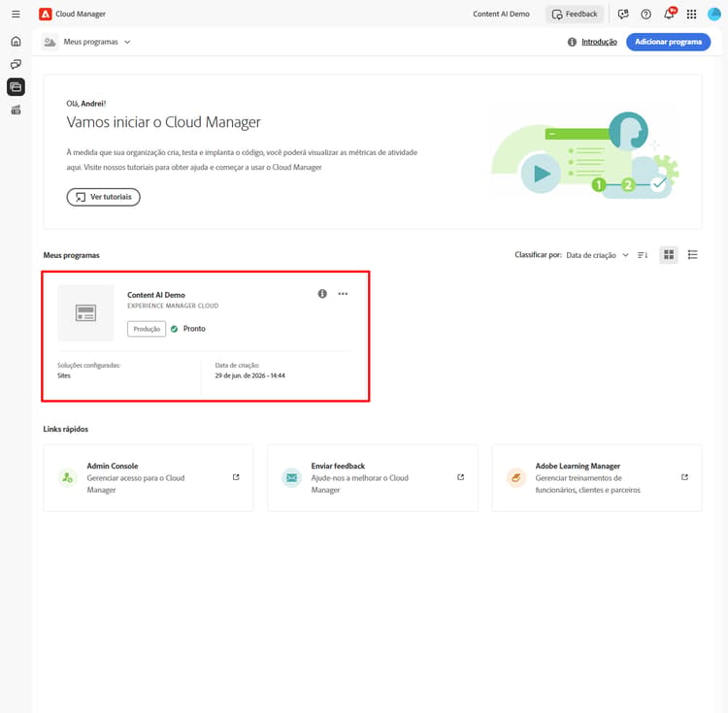The width and height of the screenshot is (728, 713).
Task: Click the Meus programas breadcrumb icon
Action: (50, 42)
